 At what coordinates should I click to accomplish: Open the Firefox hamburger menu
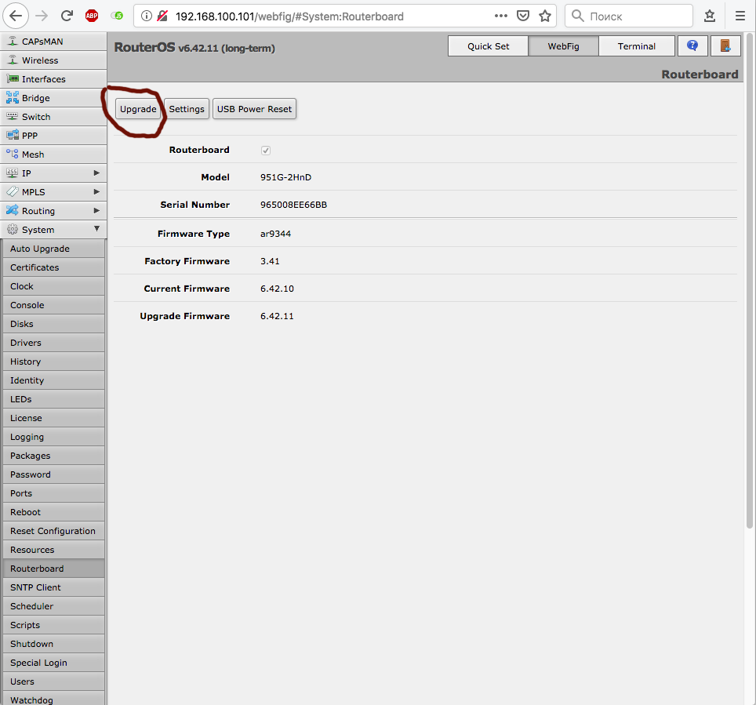click(x=740, y=16)
